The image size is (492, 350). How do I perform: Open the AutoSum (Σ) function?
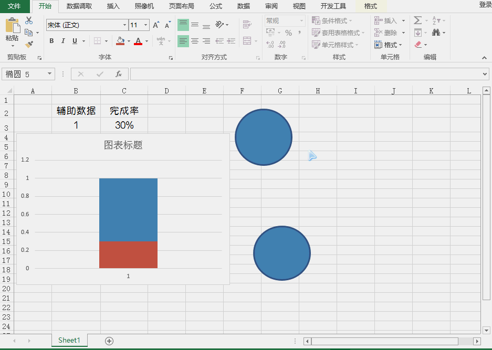[x=417, y=21]
